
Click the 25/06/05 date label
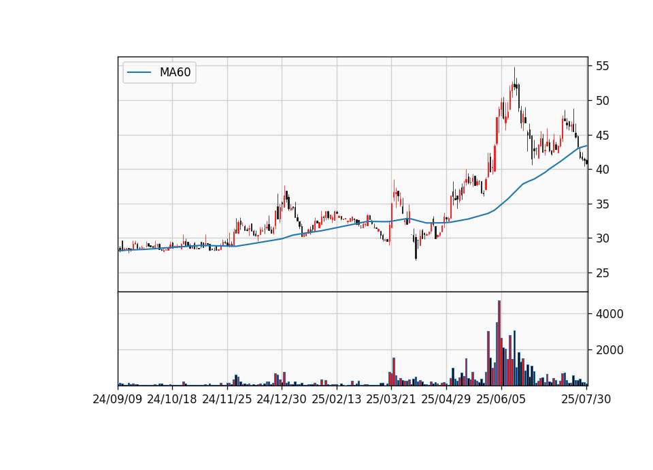501,399
